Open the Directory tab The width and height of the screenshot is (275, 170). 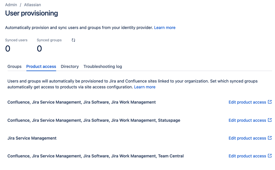click(x=70, y=66)
